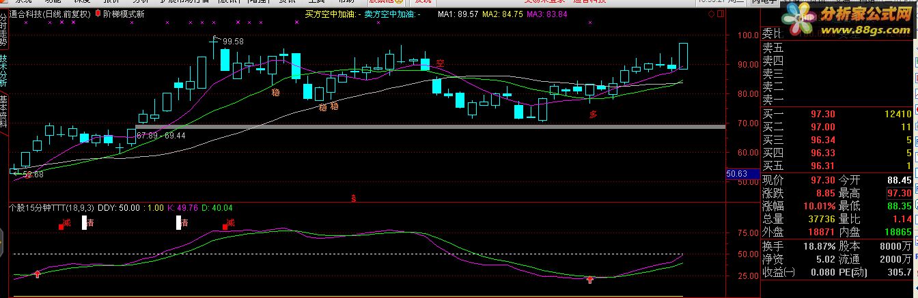This screenshot has height=298, width=918.
Task: Click the 67.89 - 69.44 gap label
Action: point(161,136)
